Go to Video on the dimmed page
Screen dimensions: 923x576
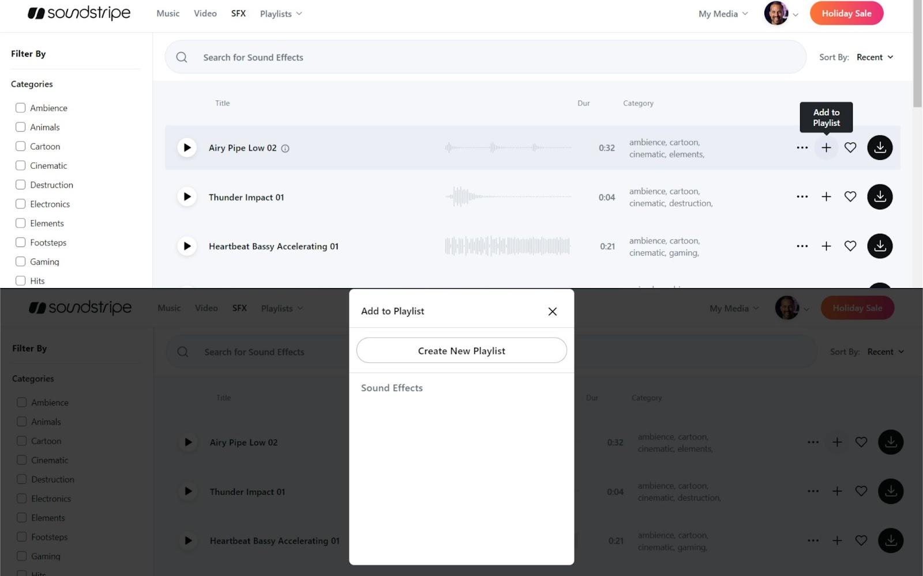[x=207, y=308]
